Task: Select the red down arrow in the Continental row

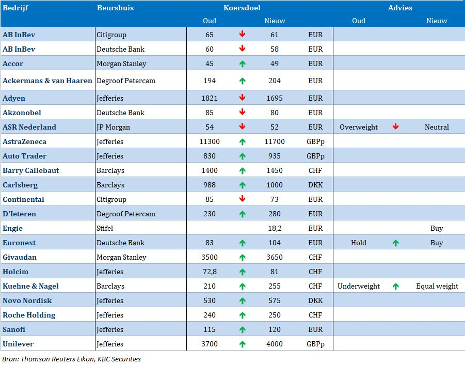Action: point(242,199)
